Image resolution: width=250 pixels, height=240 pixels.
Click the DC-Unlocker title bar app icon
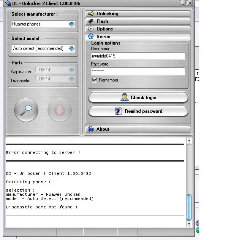(x=7, y=3)
